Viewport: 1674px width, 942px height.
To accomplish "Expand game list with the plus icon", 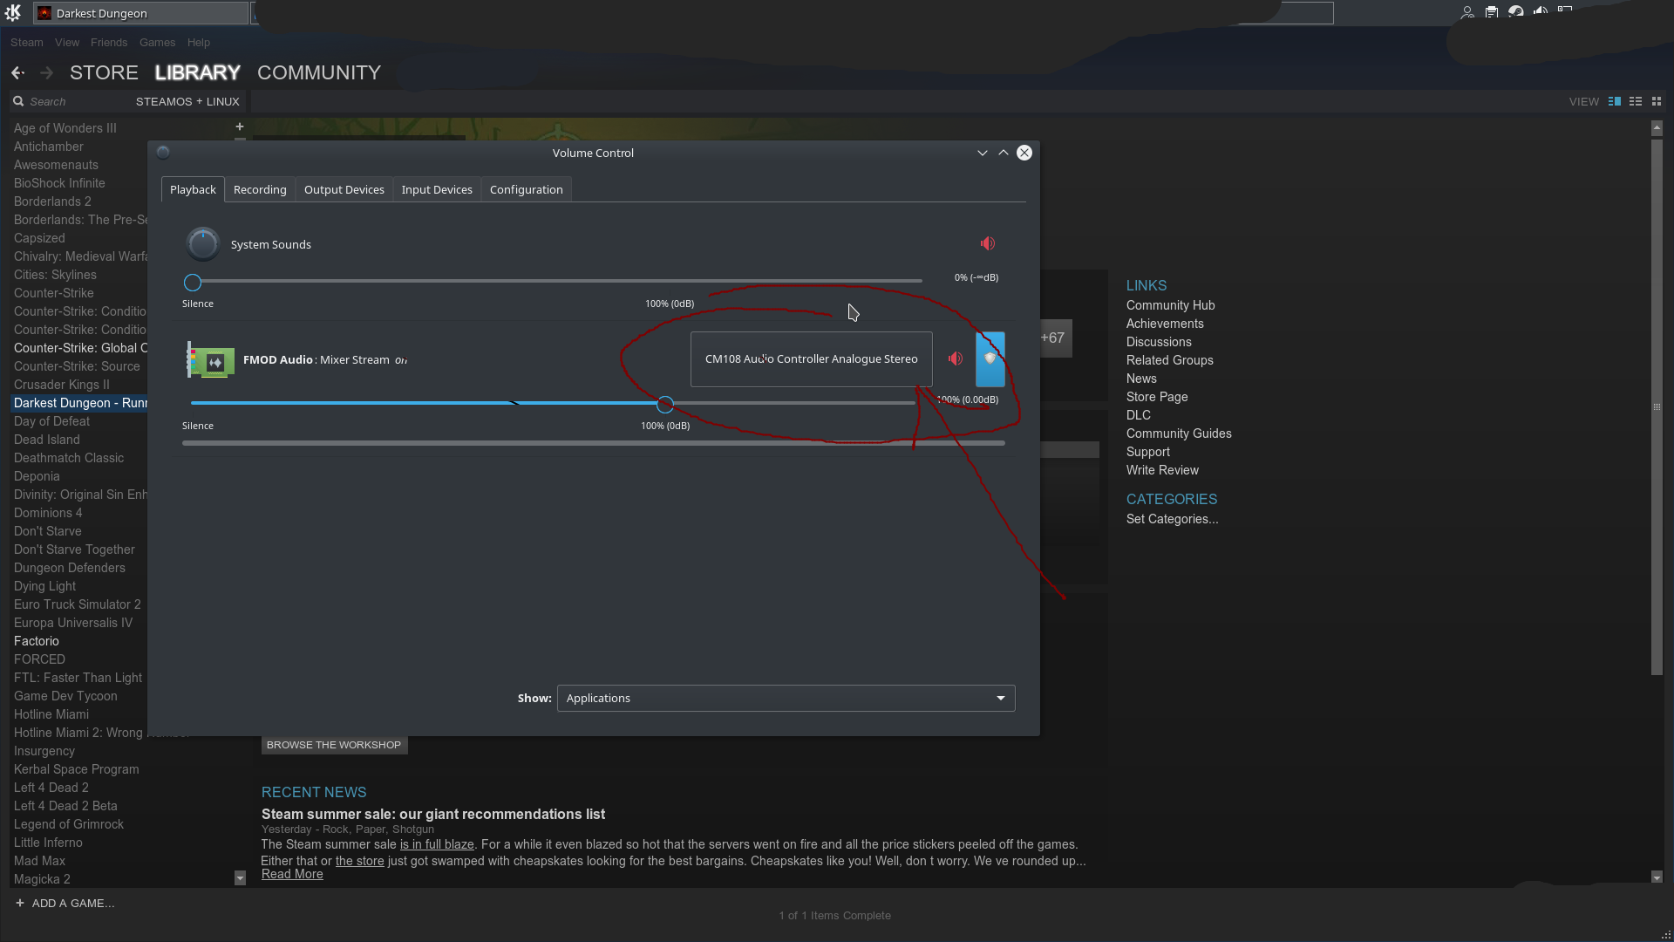I will (x=240, y=126).
